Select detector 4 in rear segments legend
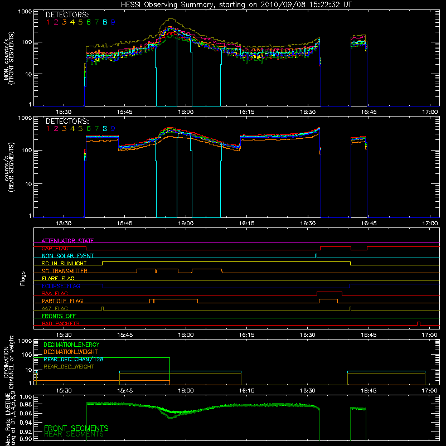The height and width of the screenshot is (446, 446). tap(72, 129)
